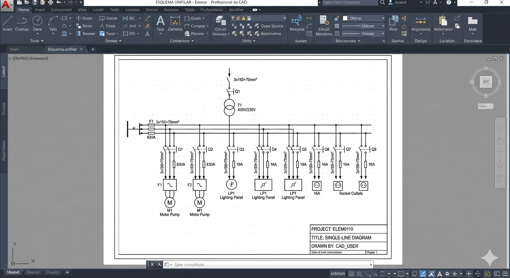Switch to the Design ribbon tab
This screenshot has height=278, width=510.
pos(151,10)
